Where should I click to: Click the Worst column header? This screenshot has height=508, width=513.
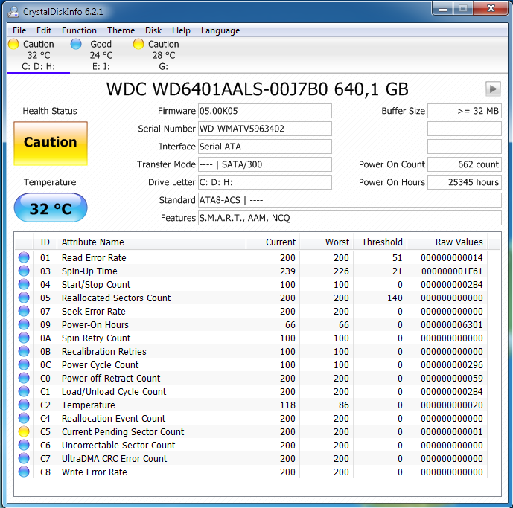(x=326, y=242)
